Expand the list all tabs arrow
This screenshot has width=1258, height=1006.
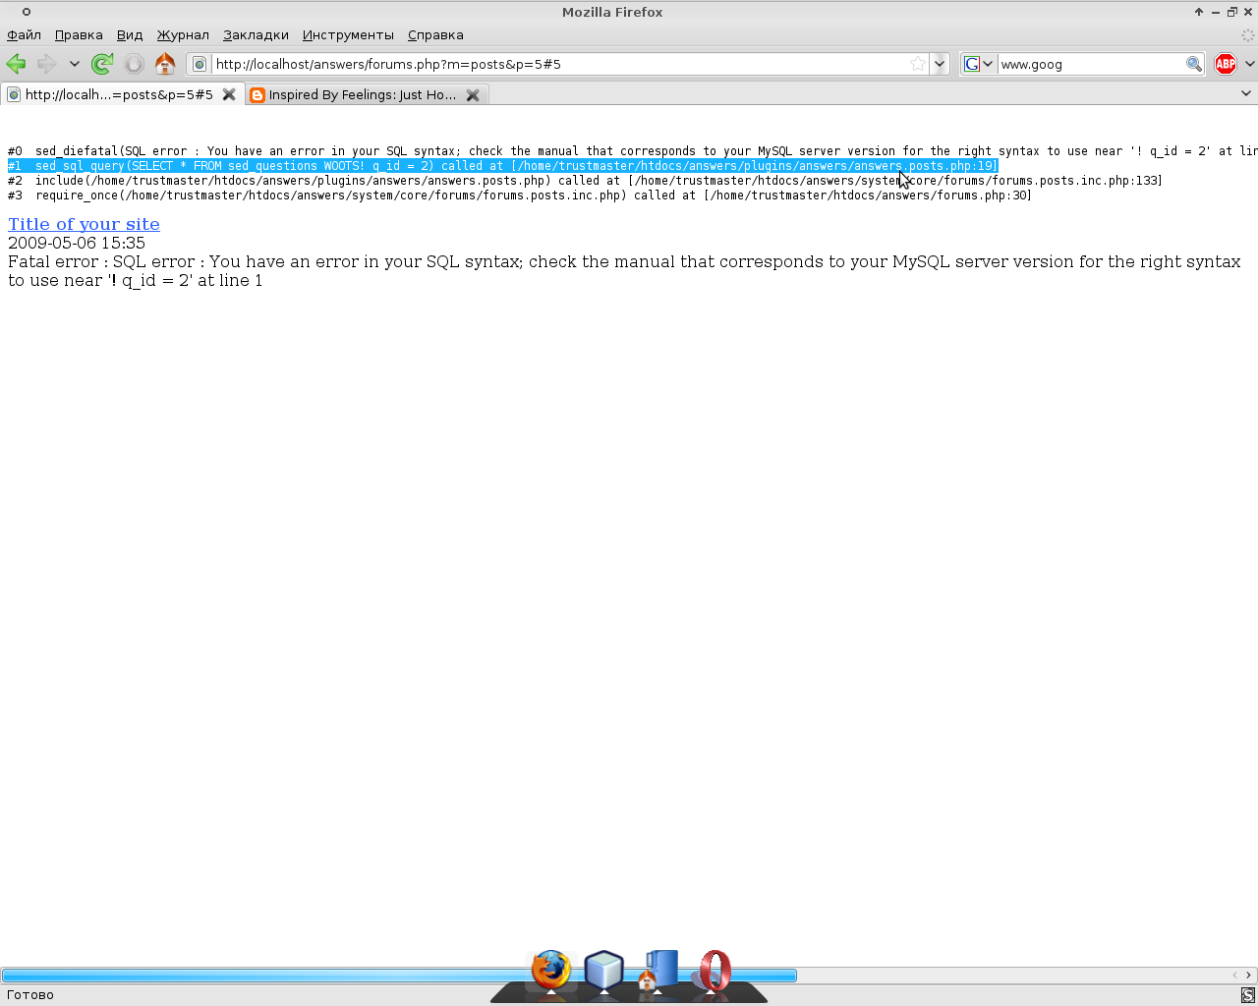[x=1245, y=94]
